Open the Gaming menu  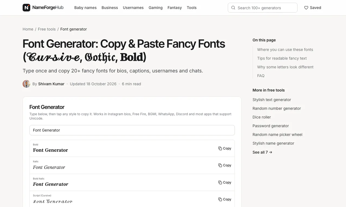156,8
